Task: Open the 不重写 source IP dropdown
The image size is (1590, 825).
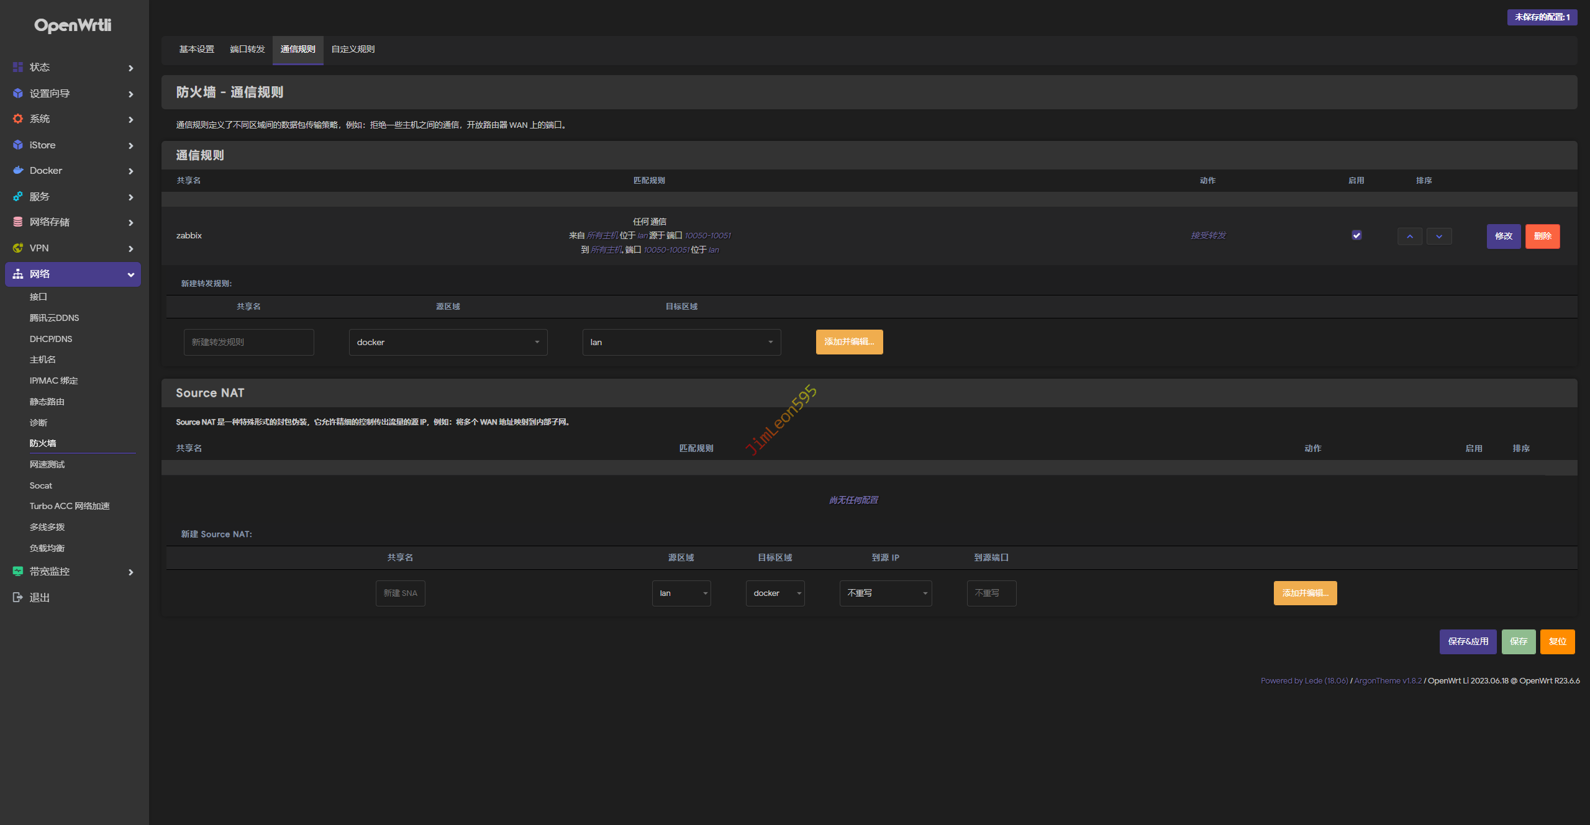Action: (x=886, y=593)
